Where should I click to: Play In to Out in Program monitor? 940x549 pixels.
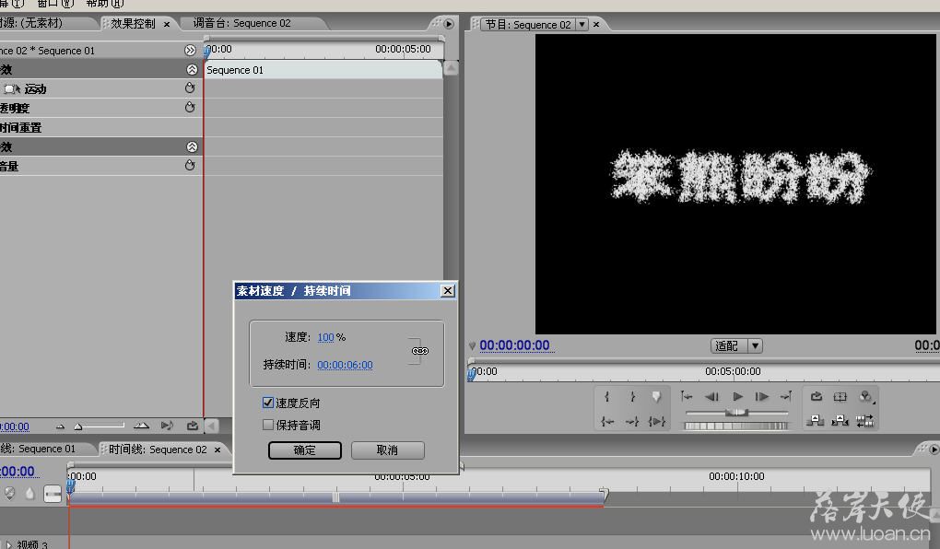point(656,422)
